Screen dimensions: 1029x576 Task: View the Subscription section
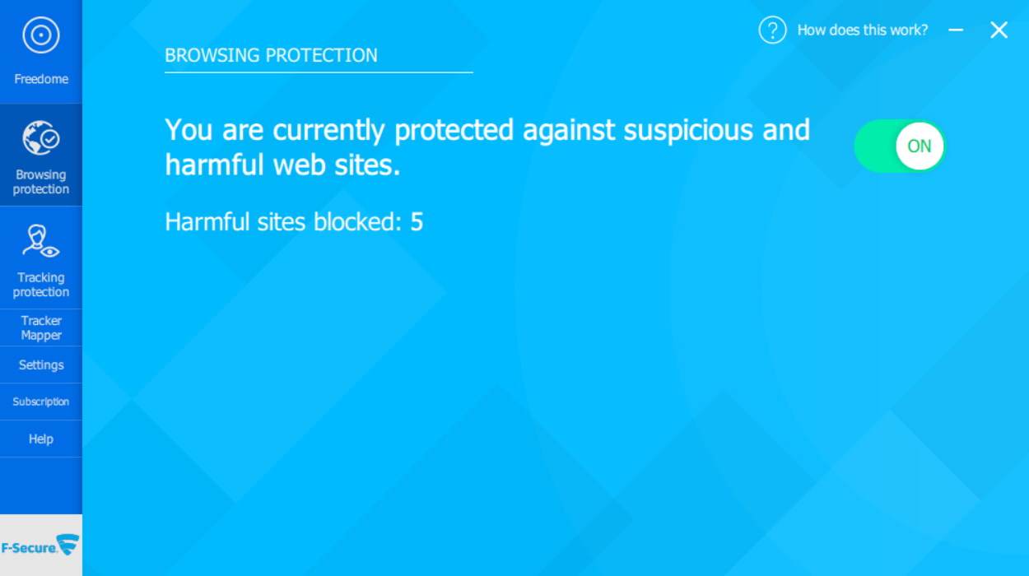(41, 402)
